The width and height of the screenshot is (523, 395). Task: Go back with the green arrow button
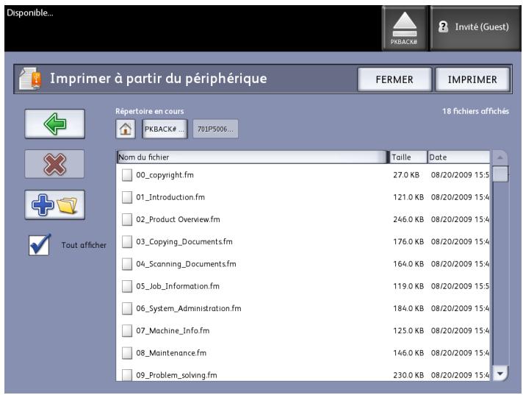(54, 124)
